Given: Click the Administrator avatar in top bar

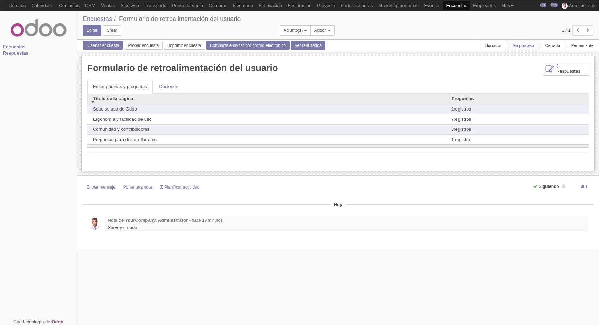Looking at the screenshot, I should [564, 6].
